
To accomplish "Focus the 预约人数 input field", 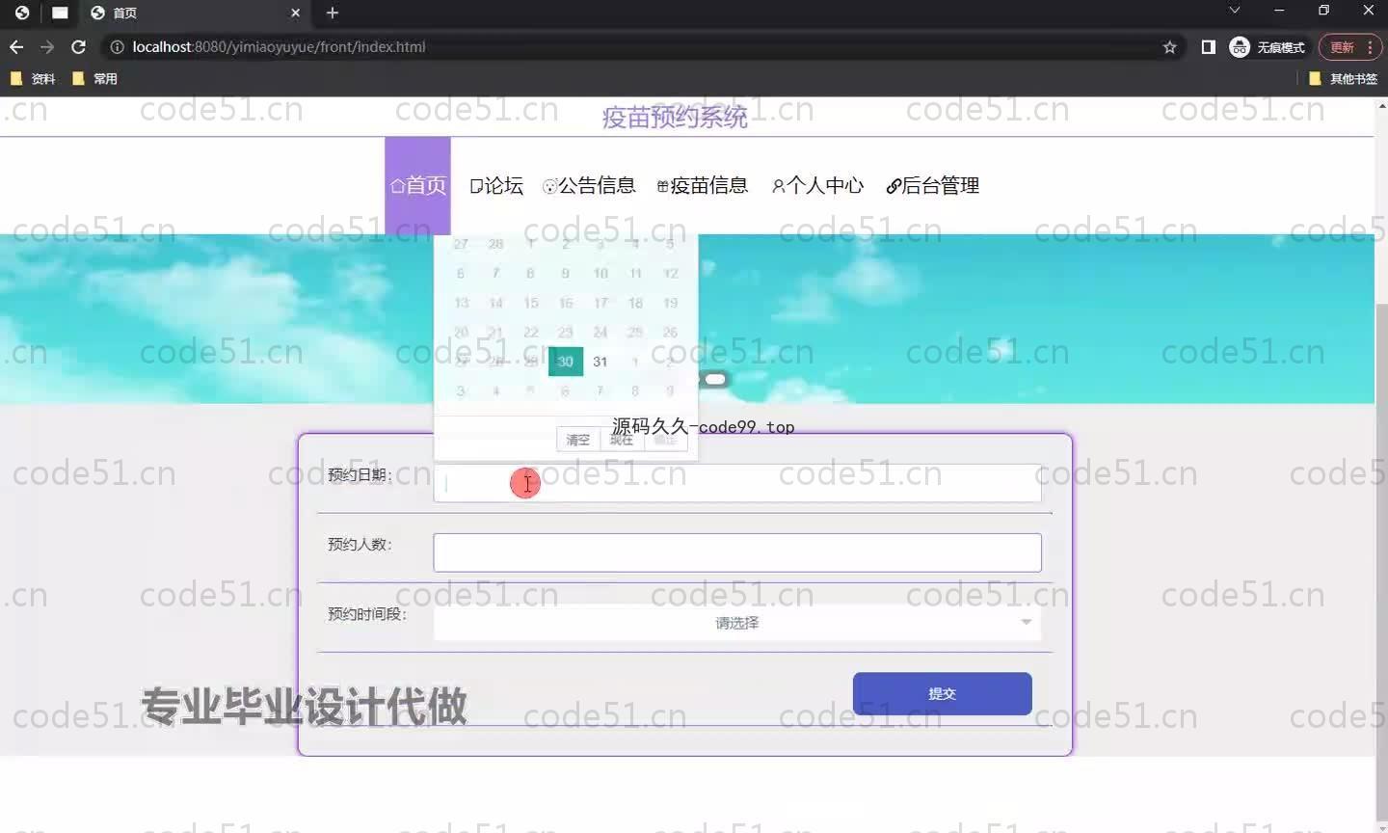I will (x=737, y=552).
